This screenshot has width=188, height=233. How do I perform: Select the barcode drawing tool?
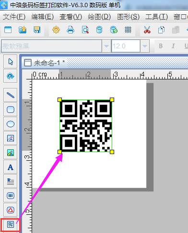tap(11, 196)
